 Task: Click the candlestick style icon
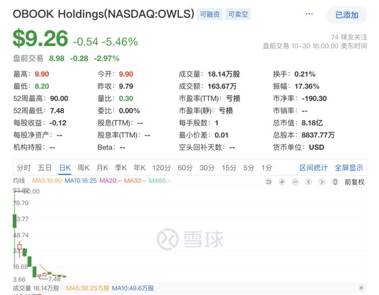[x=335, y=182]
